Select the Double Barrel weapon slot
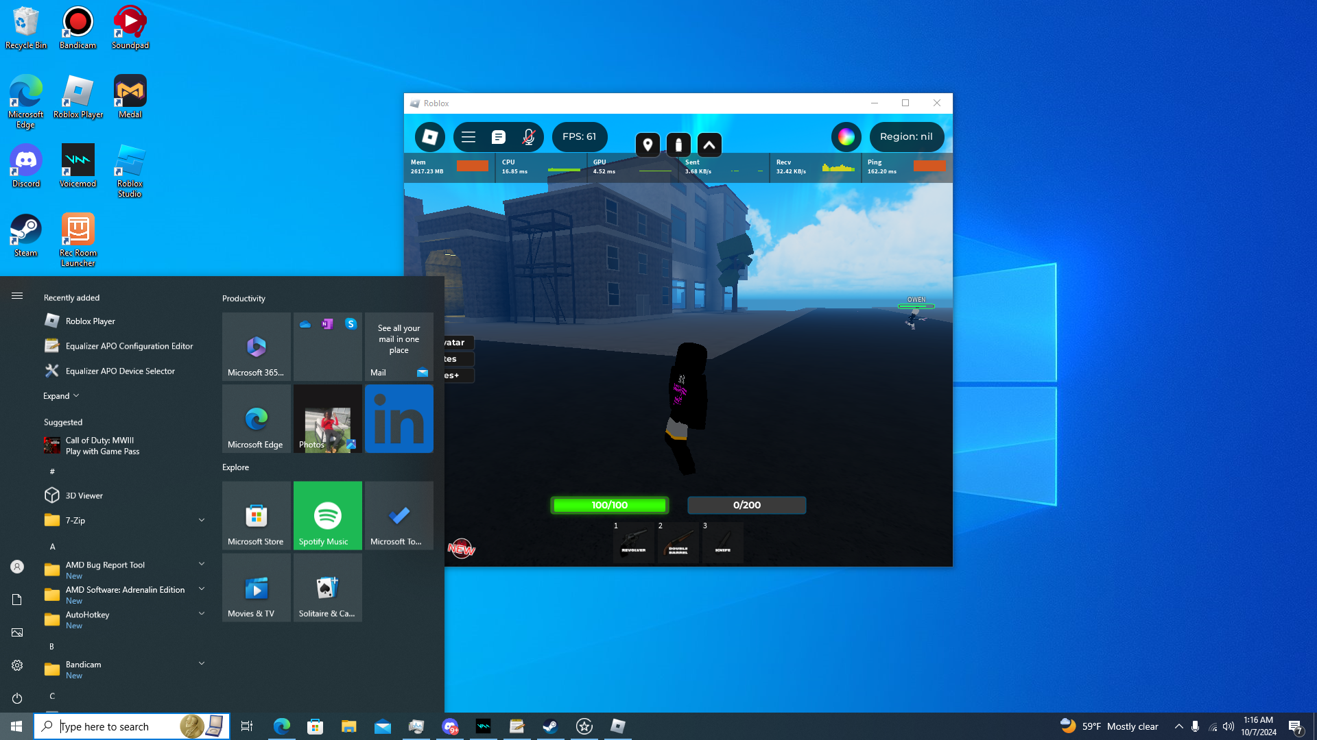The image size is (1317, 740). point(678,542)
